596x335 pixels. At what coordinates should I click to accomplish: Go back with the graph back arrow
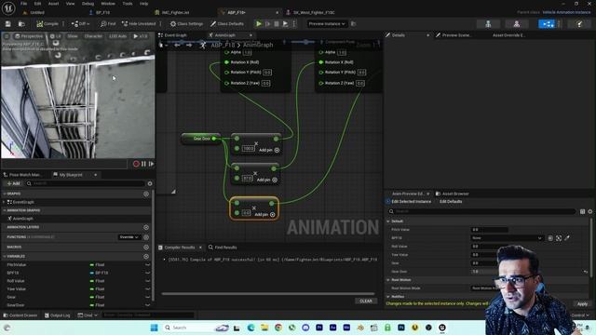(x=177, y=45)
